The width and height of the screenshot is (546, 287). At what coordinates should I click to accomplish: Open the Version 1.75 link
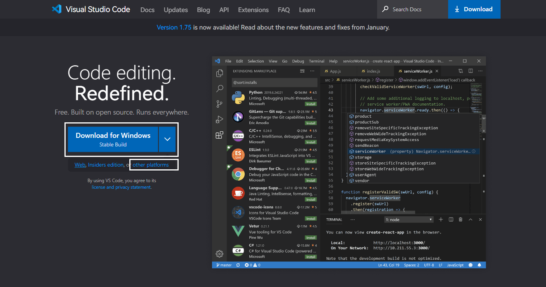click(174, 28)
